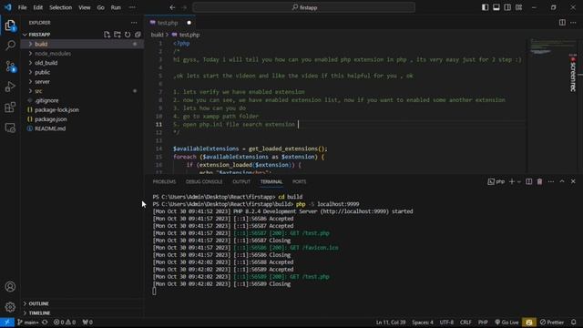Switch to the PORTS panel tab

tap(300, 182)
